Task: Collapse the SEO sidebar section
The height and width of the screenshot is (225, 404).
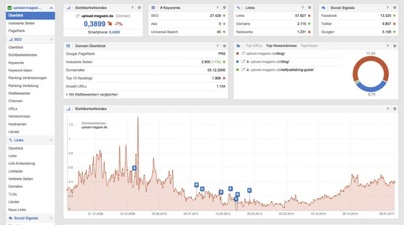Action: coord(51,40)
